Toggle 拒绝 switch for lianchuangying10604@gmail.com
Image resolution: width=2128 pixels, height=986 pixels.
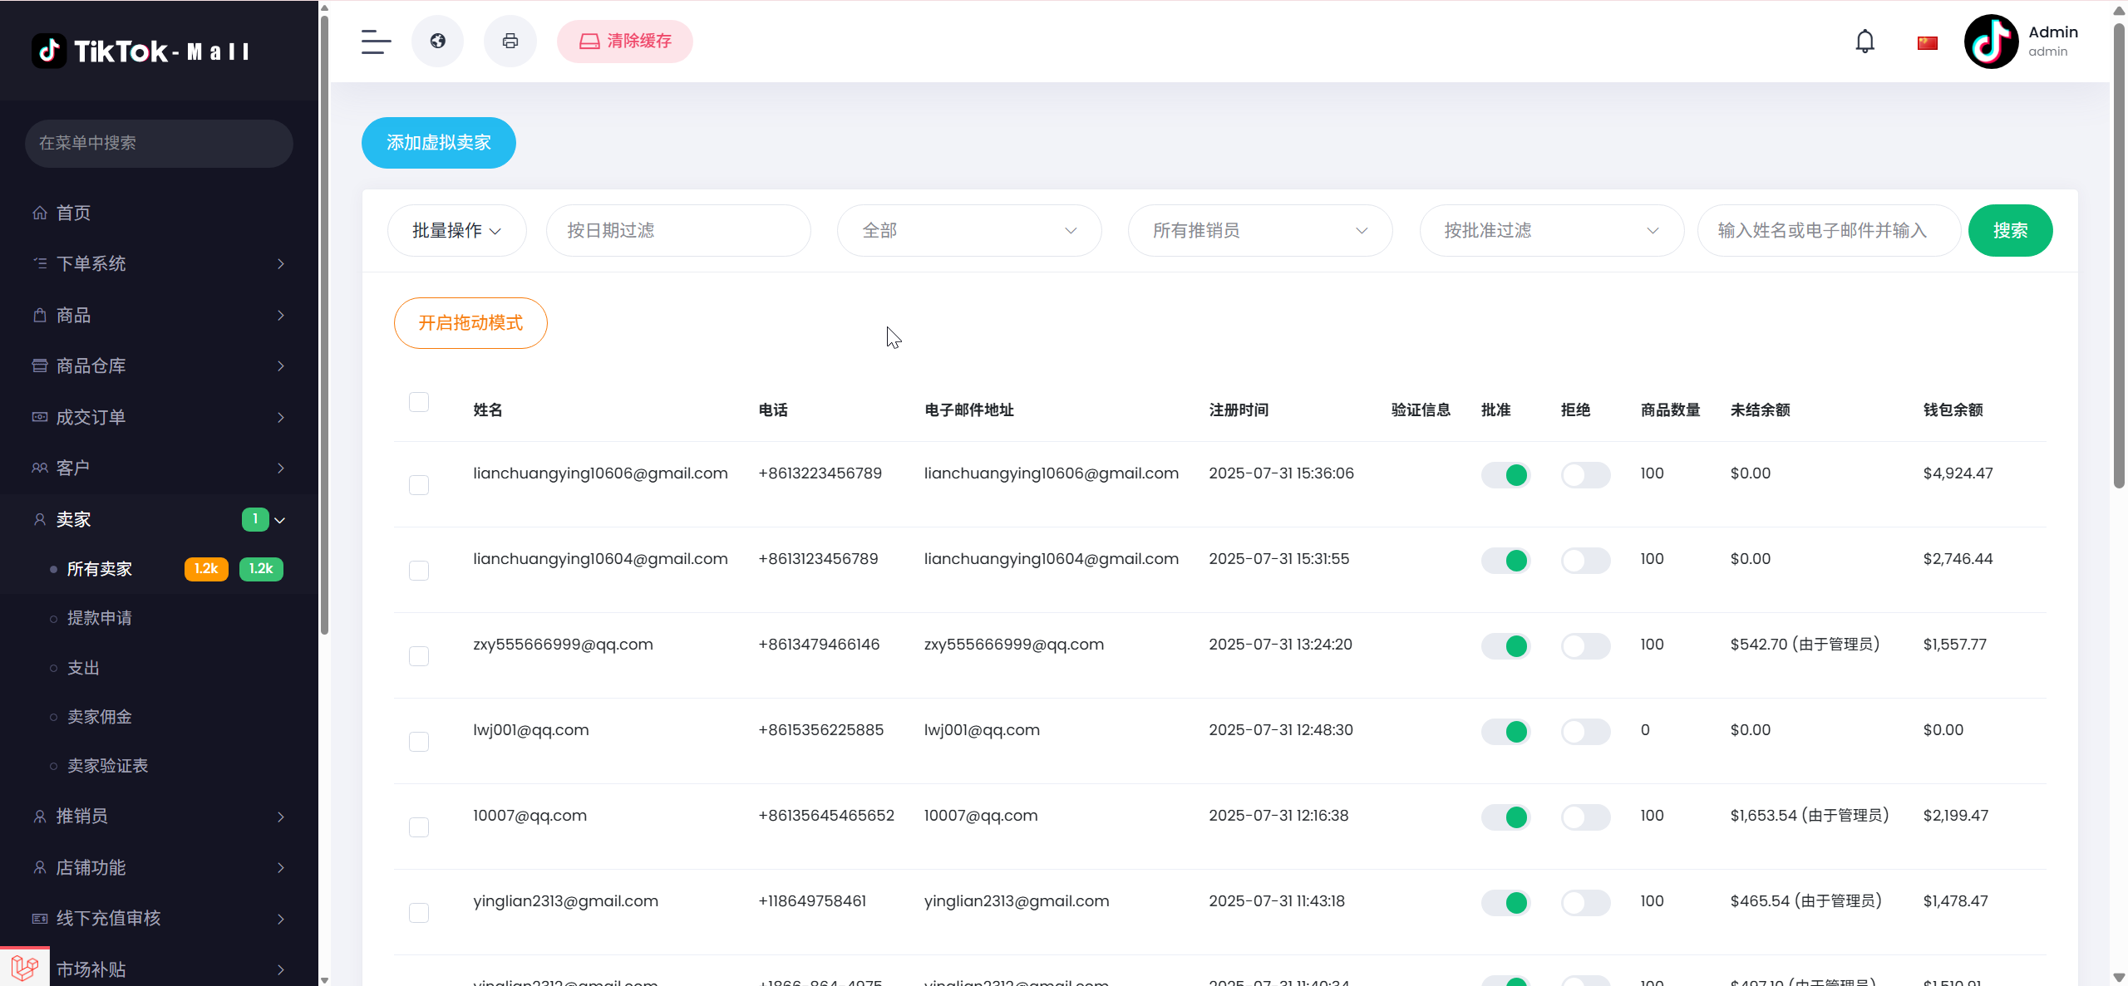(x=1585, y=561)
